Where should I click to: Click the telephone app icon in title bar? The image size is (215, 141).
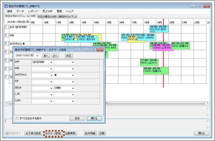[6, 6]
